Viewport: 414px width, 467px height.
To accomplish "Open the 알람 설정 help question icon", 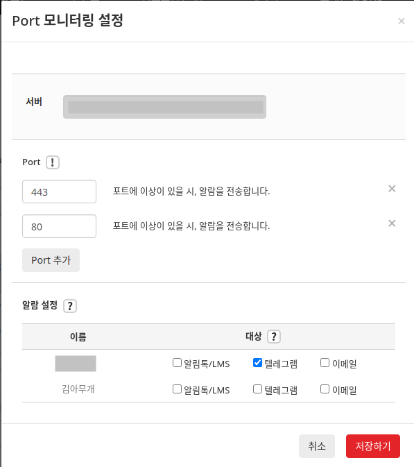I will click(70, 306).
